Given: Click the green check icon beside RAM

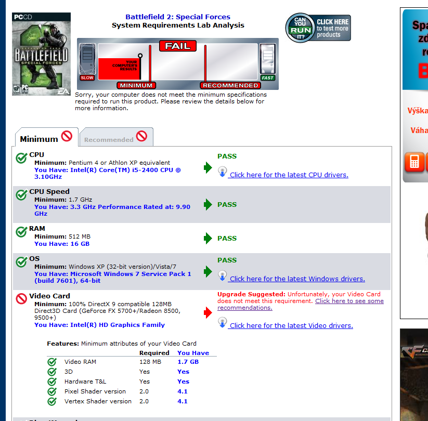Looking at the screenshot, I should click(x=21, y=232).
